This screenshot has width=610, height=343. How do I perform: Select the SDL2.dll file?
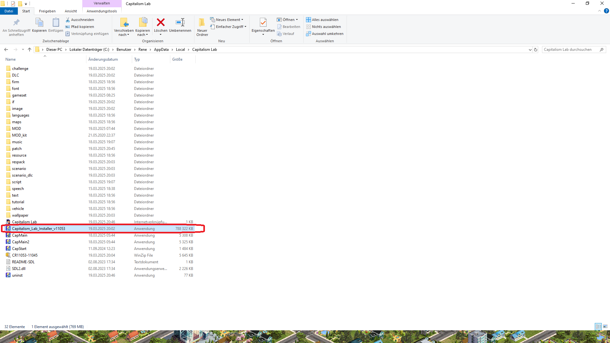click(x=99, y=269)
